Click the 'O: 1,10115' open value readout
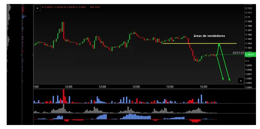This screenshot has height=129, width=260. click(x=69, y=7)
